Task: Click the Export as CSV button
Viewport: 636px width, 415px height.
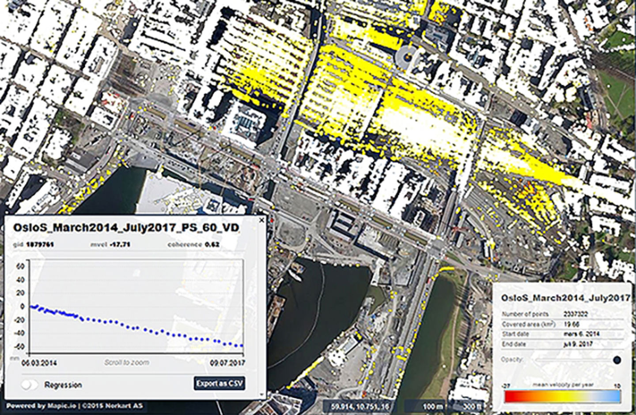Action: coord(219,383)
